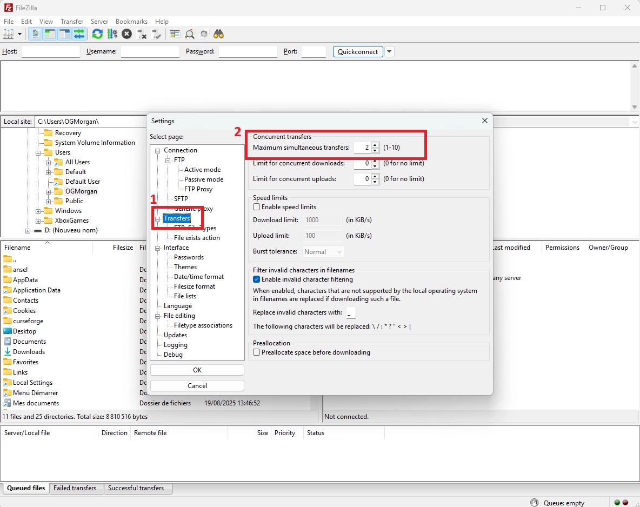The width and height of the screenshot is (640, 507).
Task: Click the queue status icon in status bar
Action: point(534,503)
